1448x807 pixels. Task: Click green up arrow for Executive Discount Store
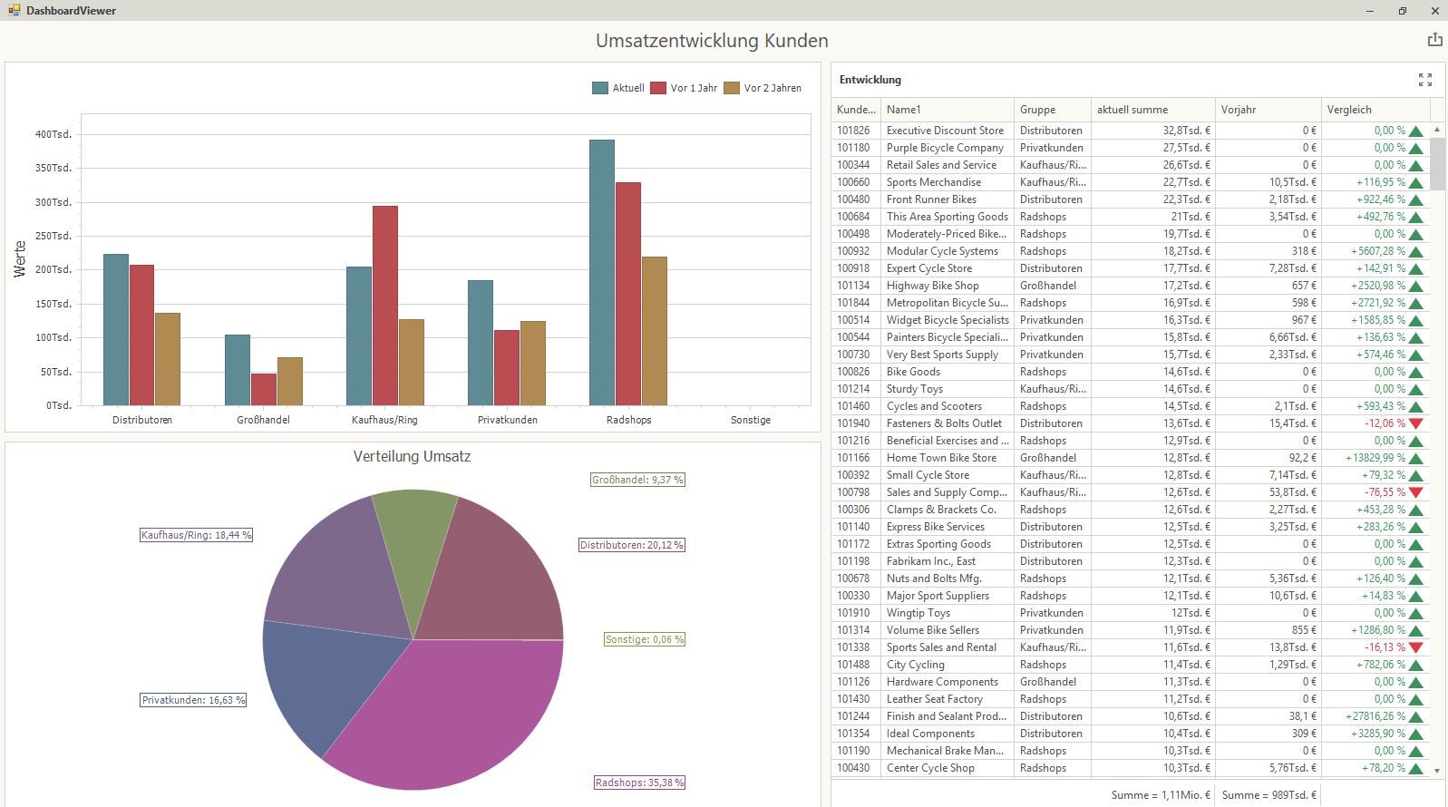coord(1415,131)
